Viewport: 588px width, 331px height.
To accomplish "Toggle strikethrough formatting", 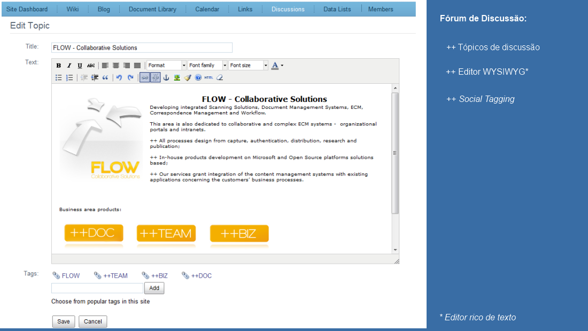I will pyautogui.click(x=91, y=66).
